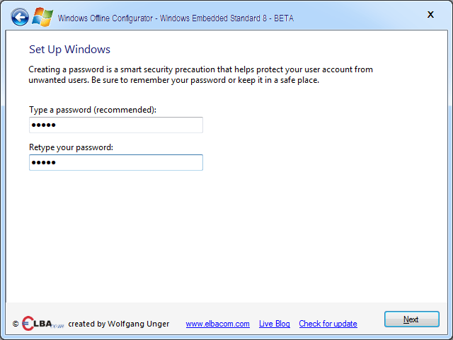Close the Configurator window with X

pos(430,14)
